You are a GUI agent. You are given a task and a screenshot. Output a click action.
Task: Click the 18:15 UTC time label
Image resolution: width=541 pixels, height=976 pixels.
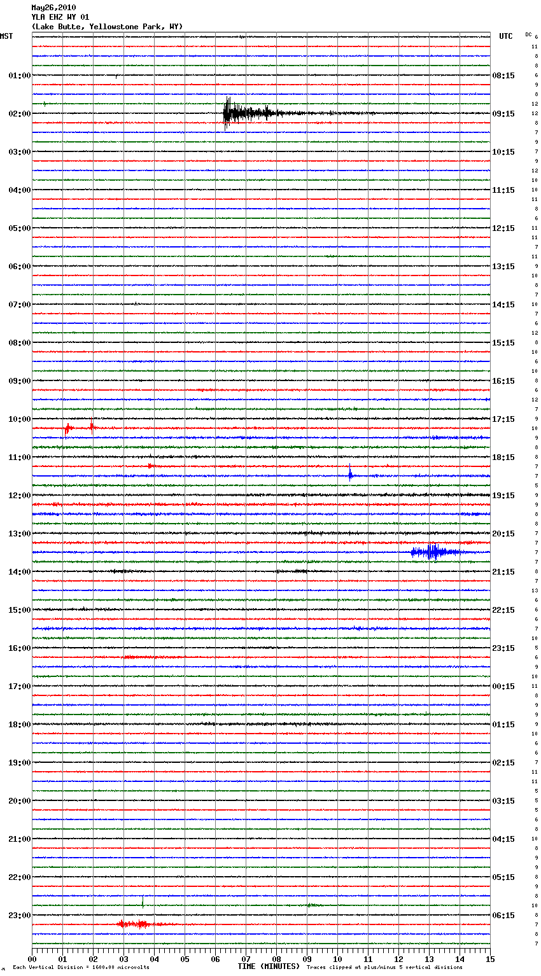[503, 457]
